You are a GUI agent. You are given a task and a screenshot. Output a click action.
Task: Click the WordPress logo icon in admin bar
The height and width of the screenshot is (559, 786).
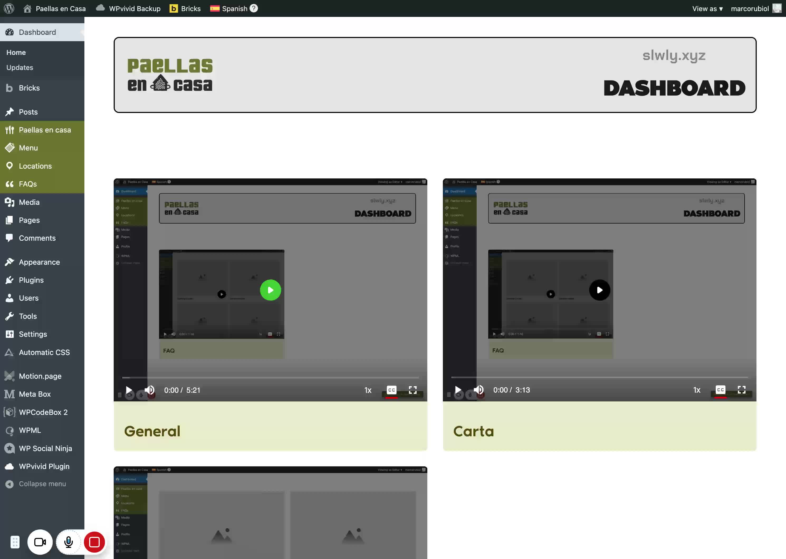coord(9,8)
